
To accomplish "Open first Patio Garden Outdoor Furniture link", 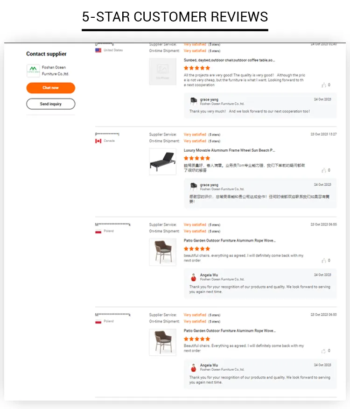I will (229, 240).
